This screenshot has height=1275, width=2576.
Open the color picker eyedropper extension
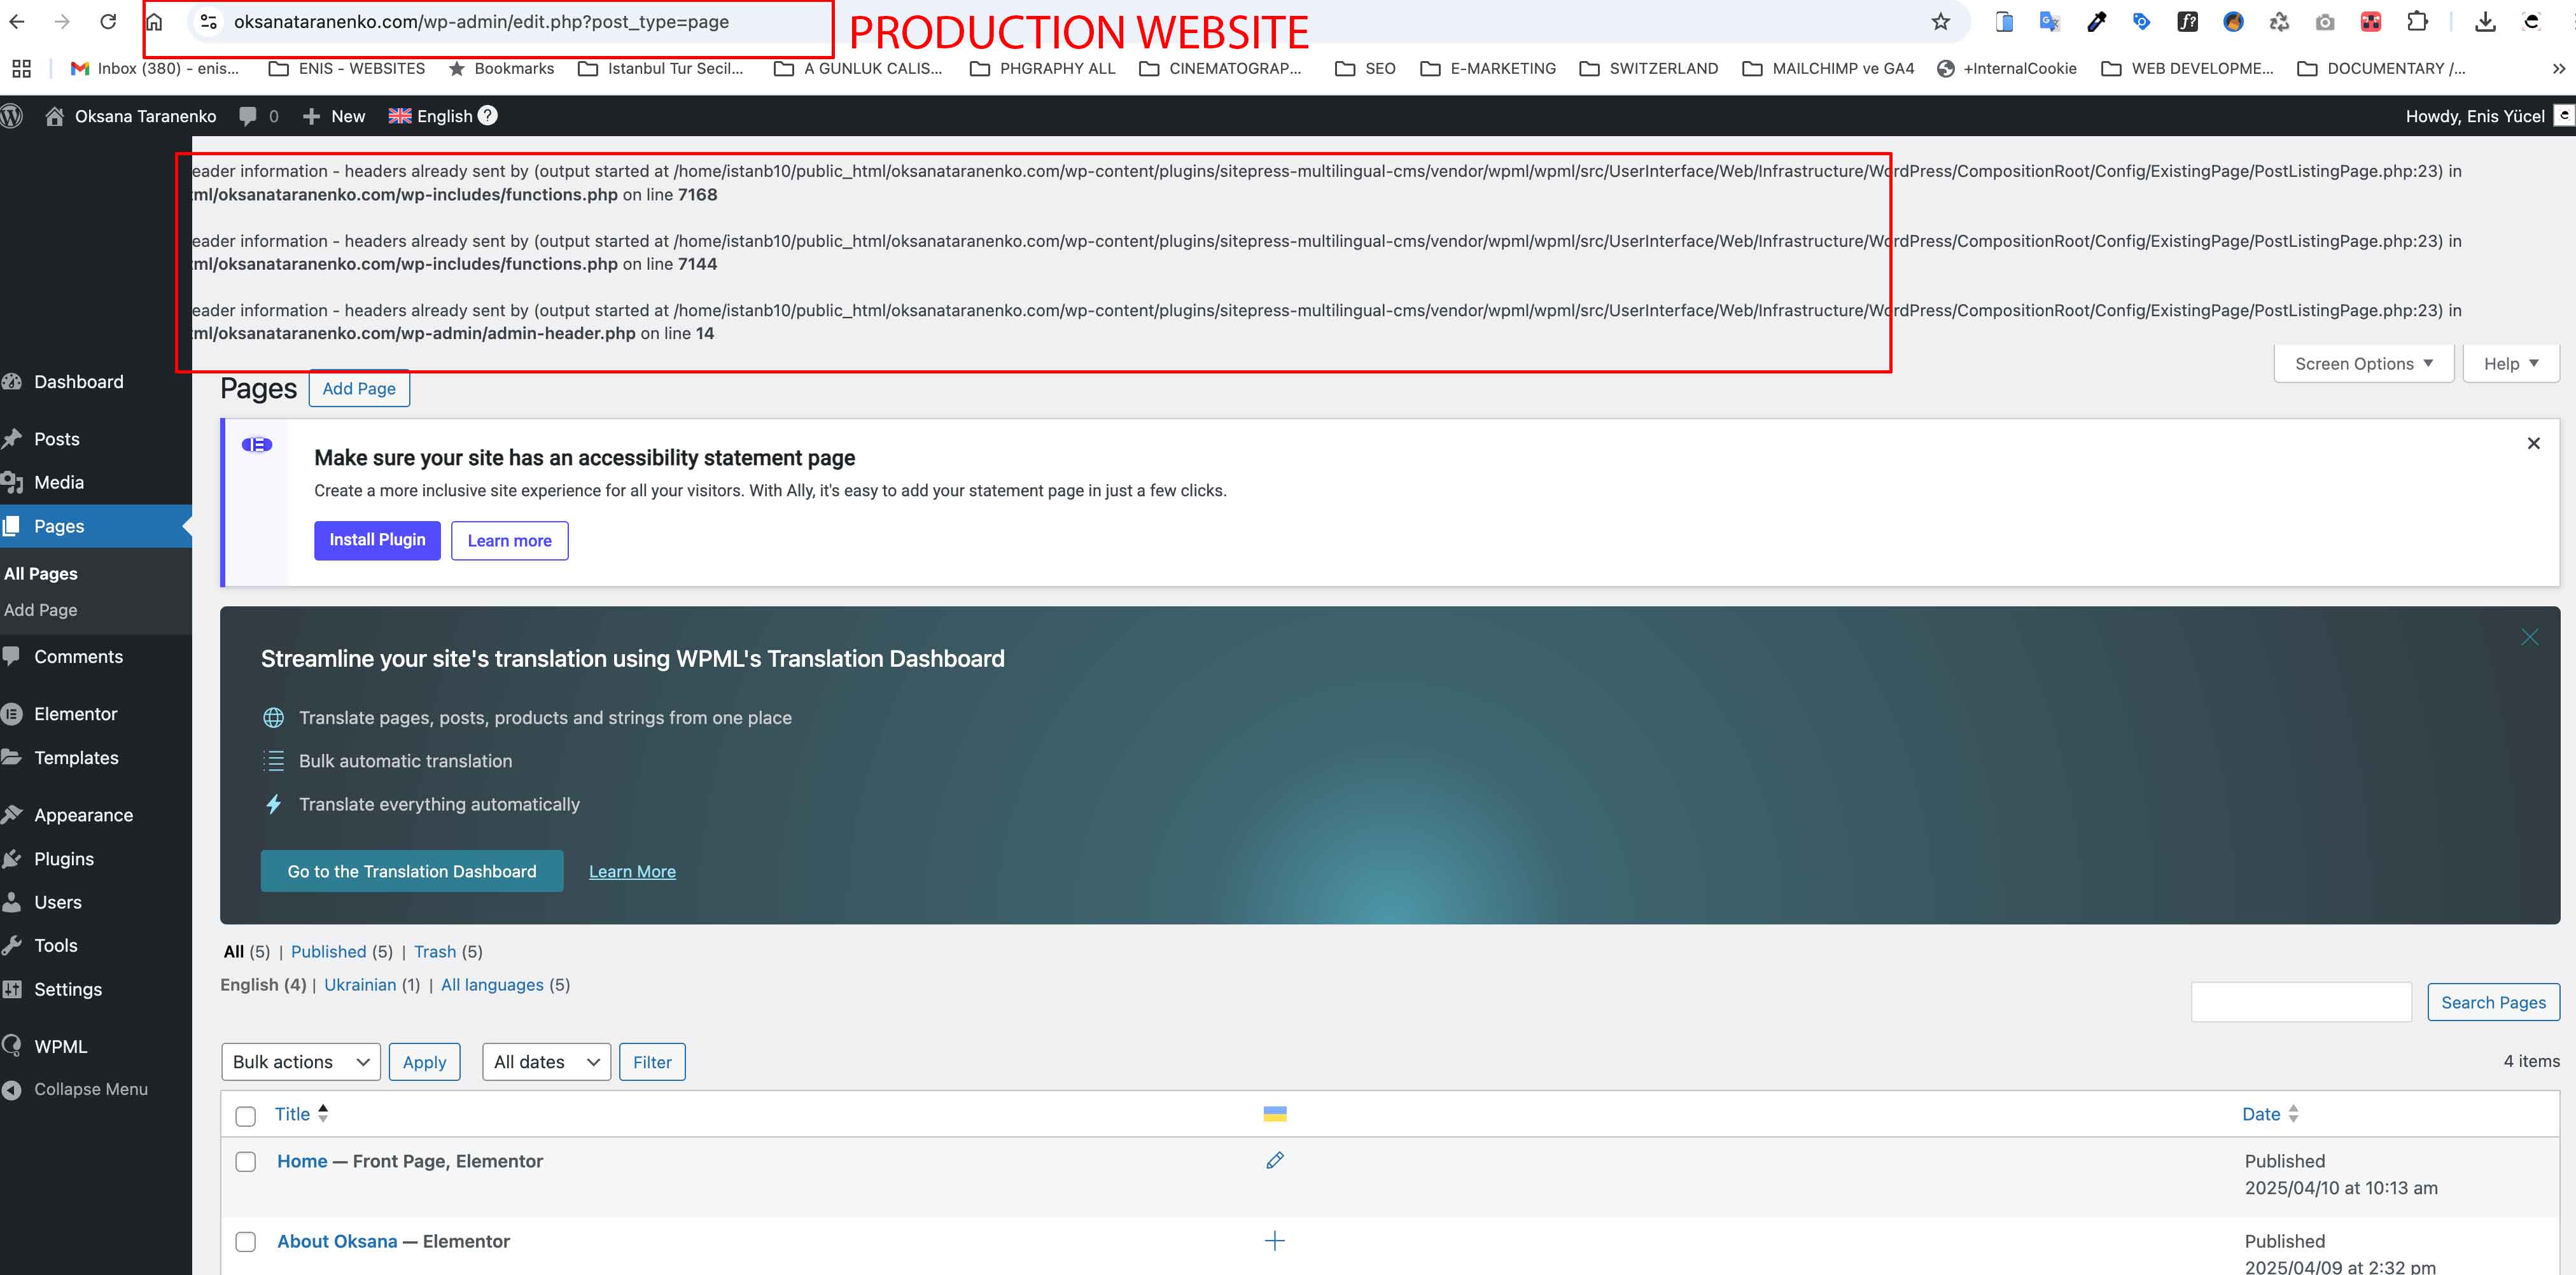(2096, 21)
